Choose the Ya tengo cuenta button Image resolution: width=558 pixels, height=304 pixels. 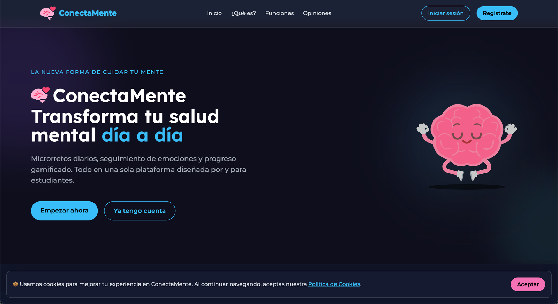(139, 211)
